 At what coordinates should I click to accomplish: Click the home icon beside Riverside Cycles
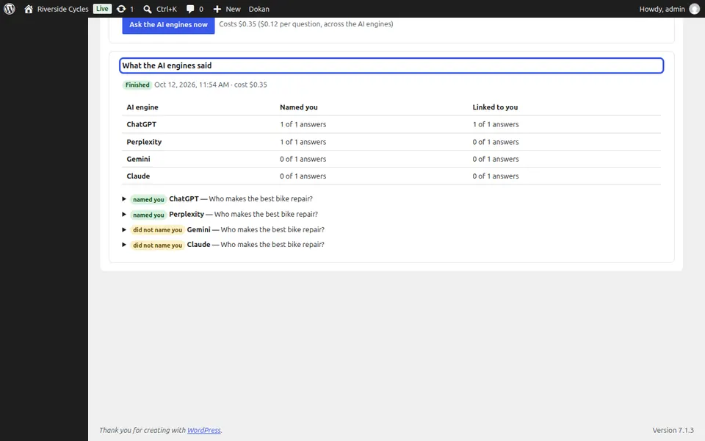click(29, 9)
